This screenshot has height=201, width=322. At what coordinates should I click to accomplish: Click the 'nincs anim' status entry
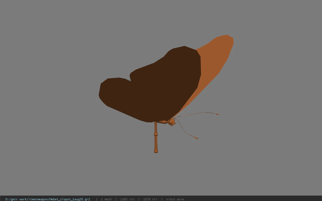[x=175, y=199]
